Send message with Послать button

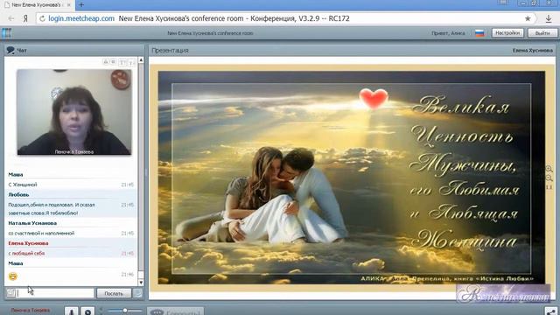(114, 293)
